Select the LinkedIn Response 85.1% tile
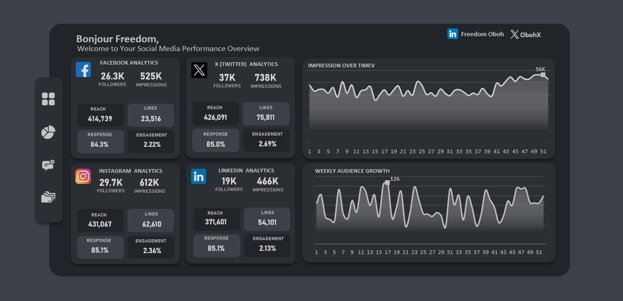 tap(217, 246)
